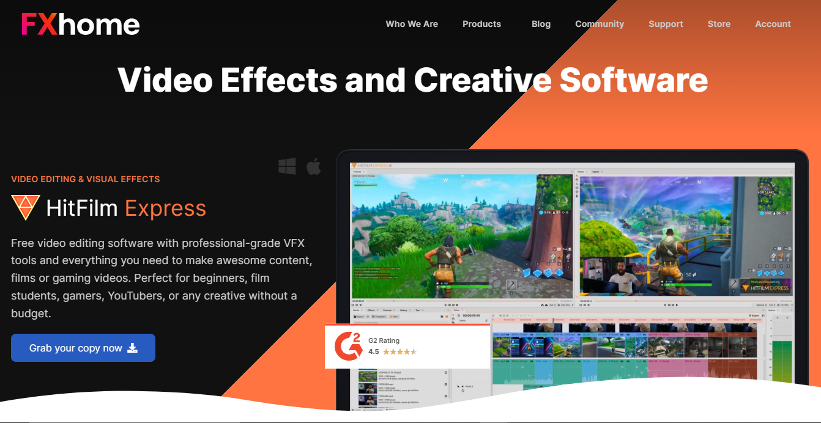
Task: Click the right Fortnite preview with webcam overlay
Action: point(686,235)
